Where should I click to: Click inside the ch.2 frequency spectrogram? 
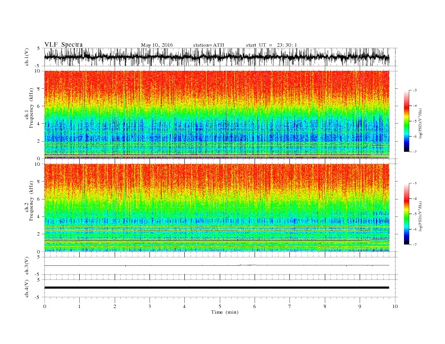coord(216,208)
